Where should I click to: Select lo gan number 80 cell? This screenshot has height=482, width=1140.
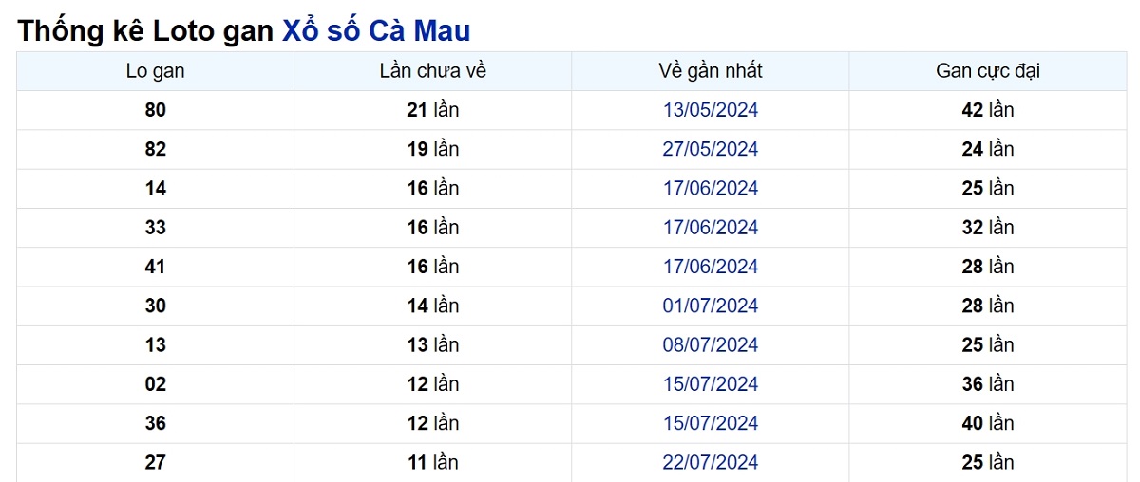tap(156, 110)
